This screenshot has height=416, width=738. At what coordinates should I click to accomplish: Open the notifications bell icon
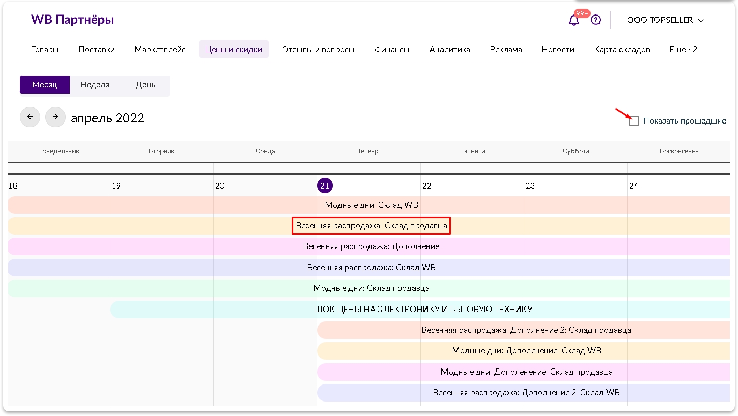point(573,20)
